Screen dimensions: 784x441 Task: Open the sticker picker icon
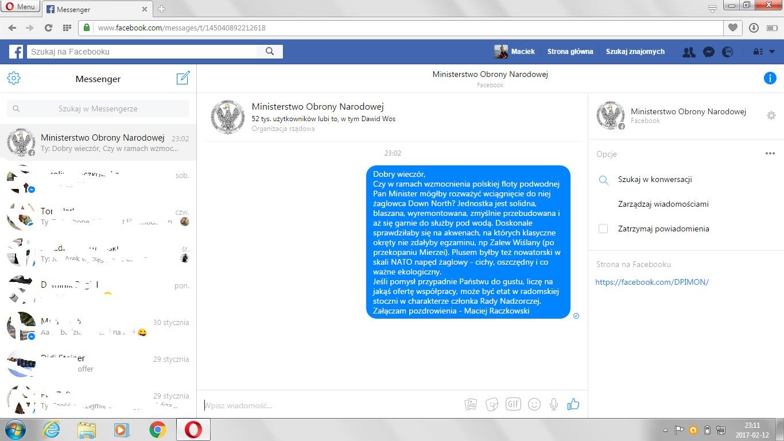click(x=491, y=404)
